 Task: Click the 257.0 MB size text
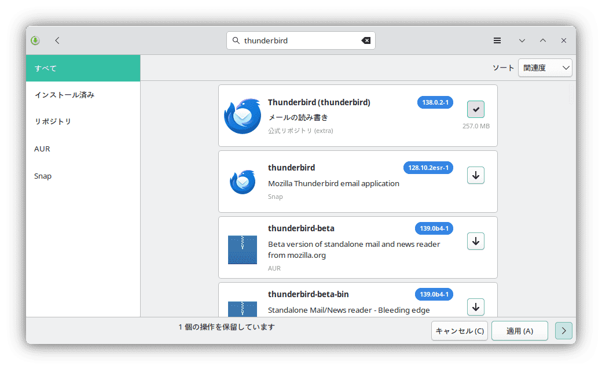pyautogui.click(x=476, y=126)
